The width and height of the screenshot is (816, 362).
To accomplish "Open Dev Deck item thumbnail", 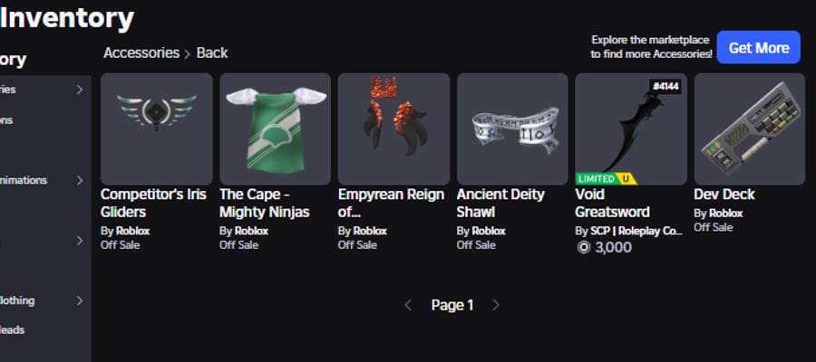I will (750, 129).
